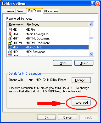Image resolution: width=101 pixels, height=123 pixels.
Task: Open Advanced settings for MID
Action: coord(81,103)
